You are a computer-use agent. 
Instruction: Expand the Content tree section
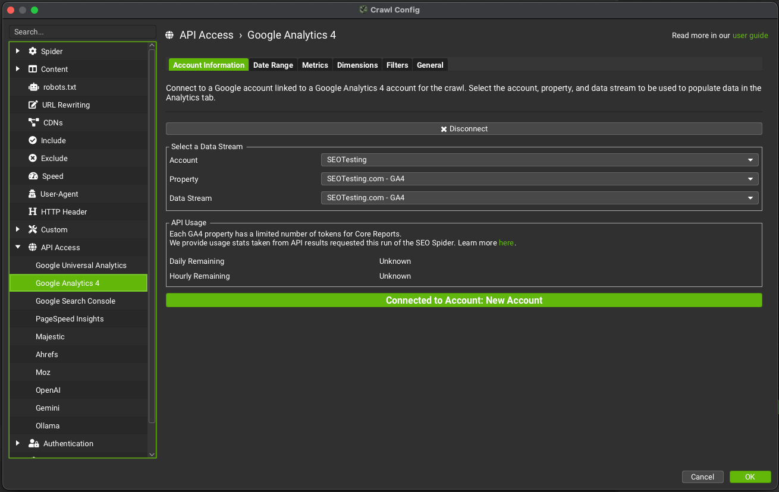click(18, 69)
